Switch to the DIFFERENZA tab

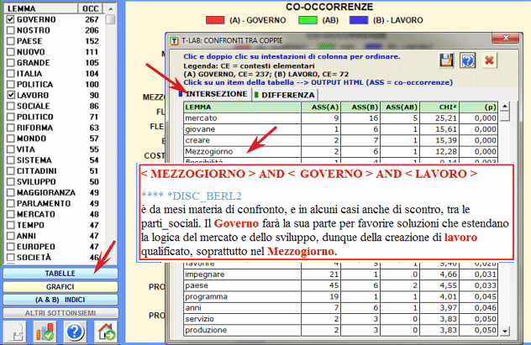[x=286, y=95]
